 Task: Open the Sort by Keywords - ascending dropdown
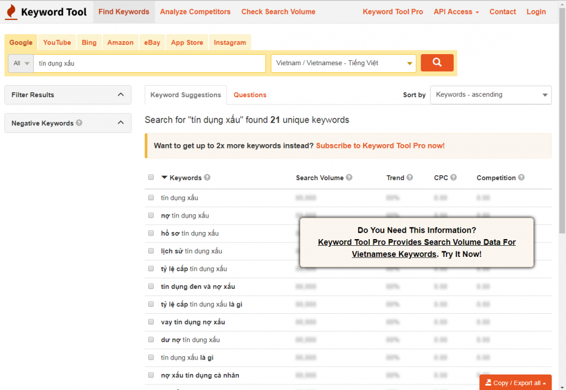491,94
